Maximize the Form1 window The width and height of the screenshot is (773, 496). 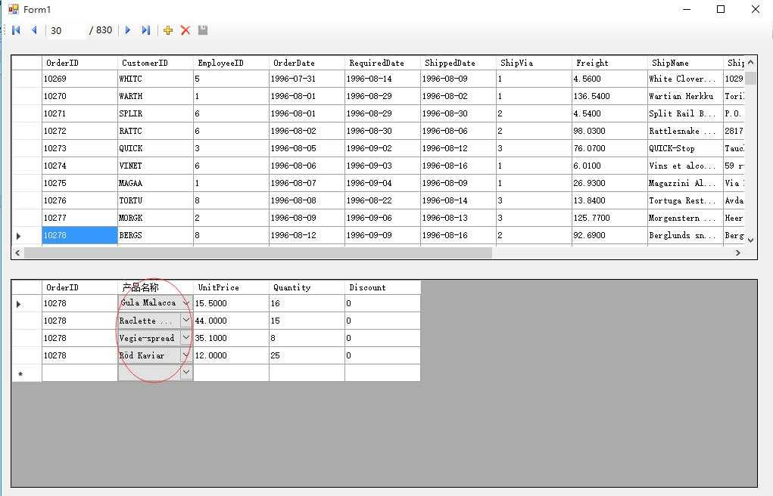721,9
